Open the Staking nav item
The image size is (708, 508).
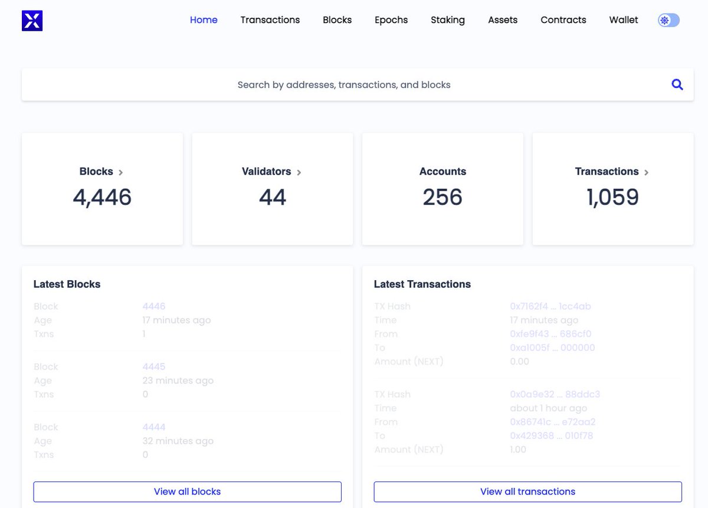448,20
